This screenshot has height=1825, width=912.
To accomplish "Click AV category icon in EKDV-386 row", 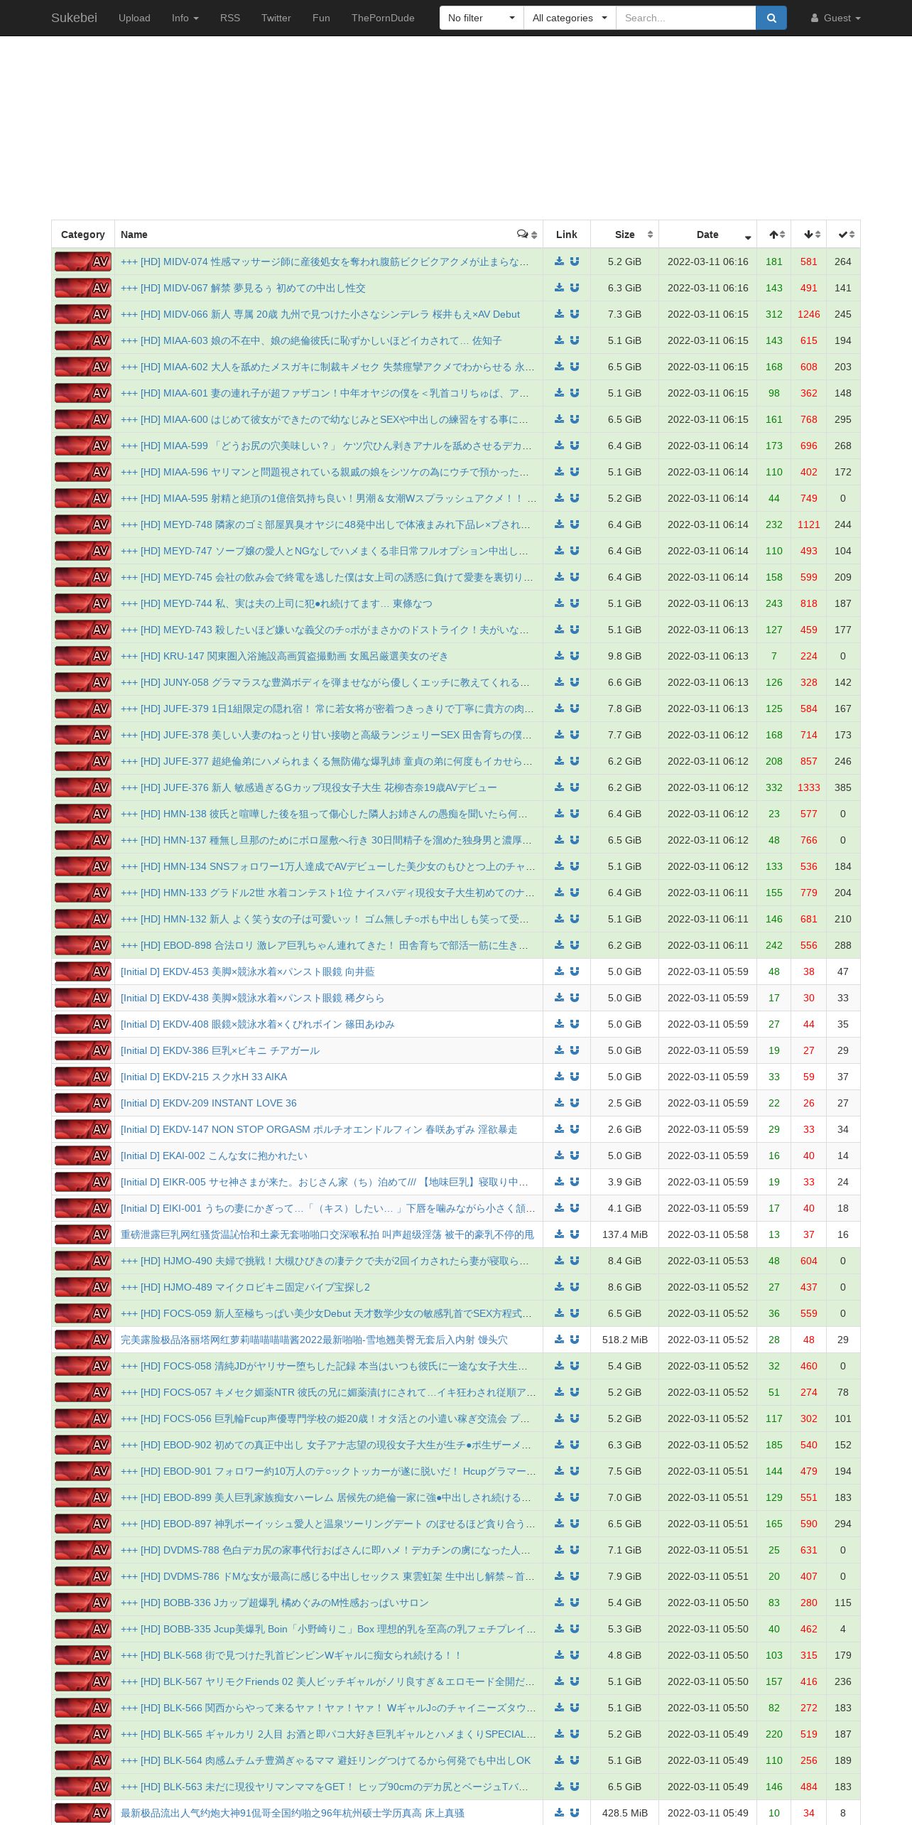I will [83, 1050].
